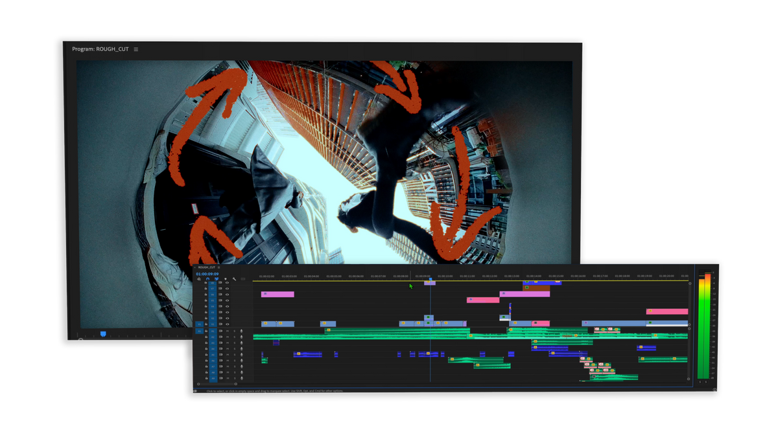Viewport: 778px width, 437px height.
Task: Click the Add Marker icon in timeline
Action: pos(225,279)
